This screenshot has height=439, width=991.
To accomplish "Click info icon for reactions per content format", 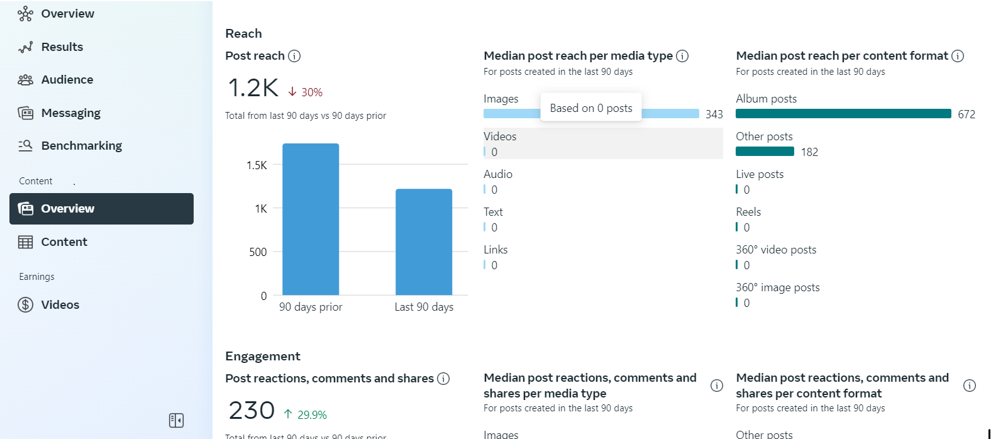I will click(970, 386).
